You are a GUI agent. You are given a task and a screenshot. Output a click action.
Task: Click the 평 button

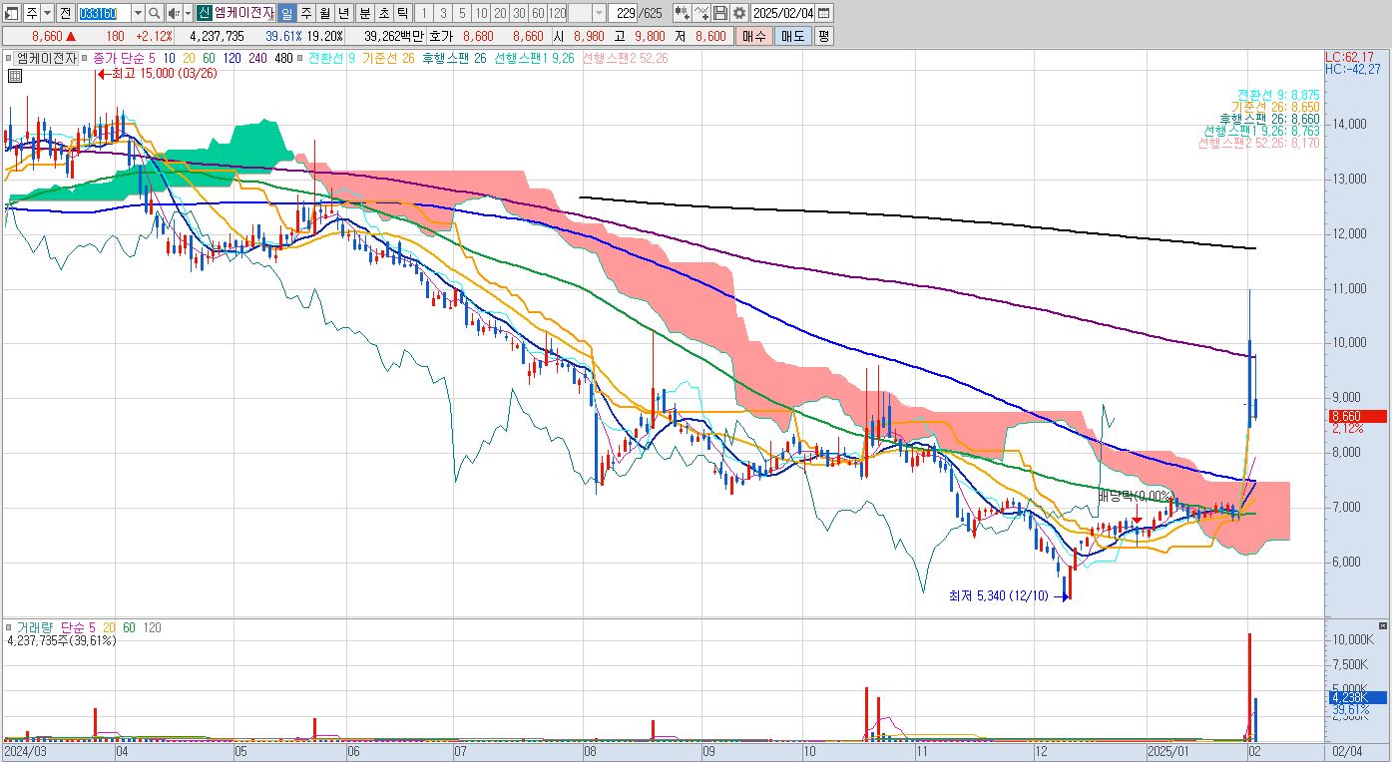[823, 36]
